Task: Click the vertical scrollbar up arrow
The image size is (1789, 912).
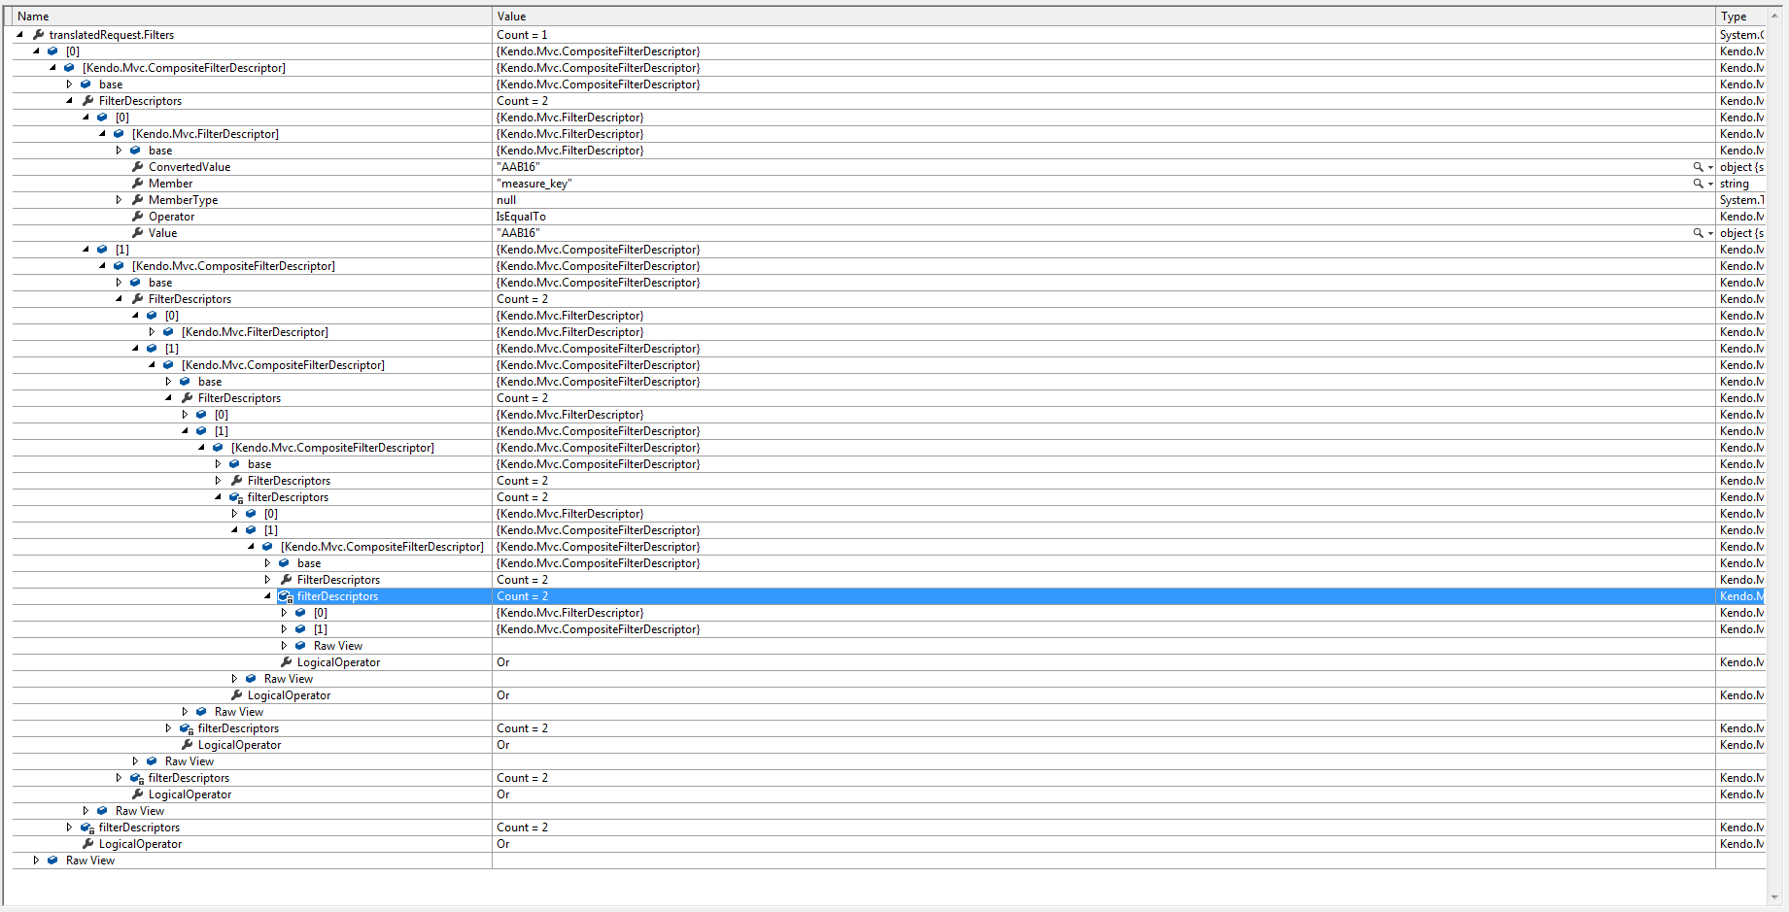Action: tap(1774, 16)
